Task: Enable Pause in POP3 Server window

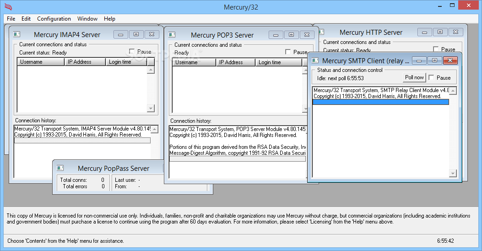Action: click(288, 52)
